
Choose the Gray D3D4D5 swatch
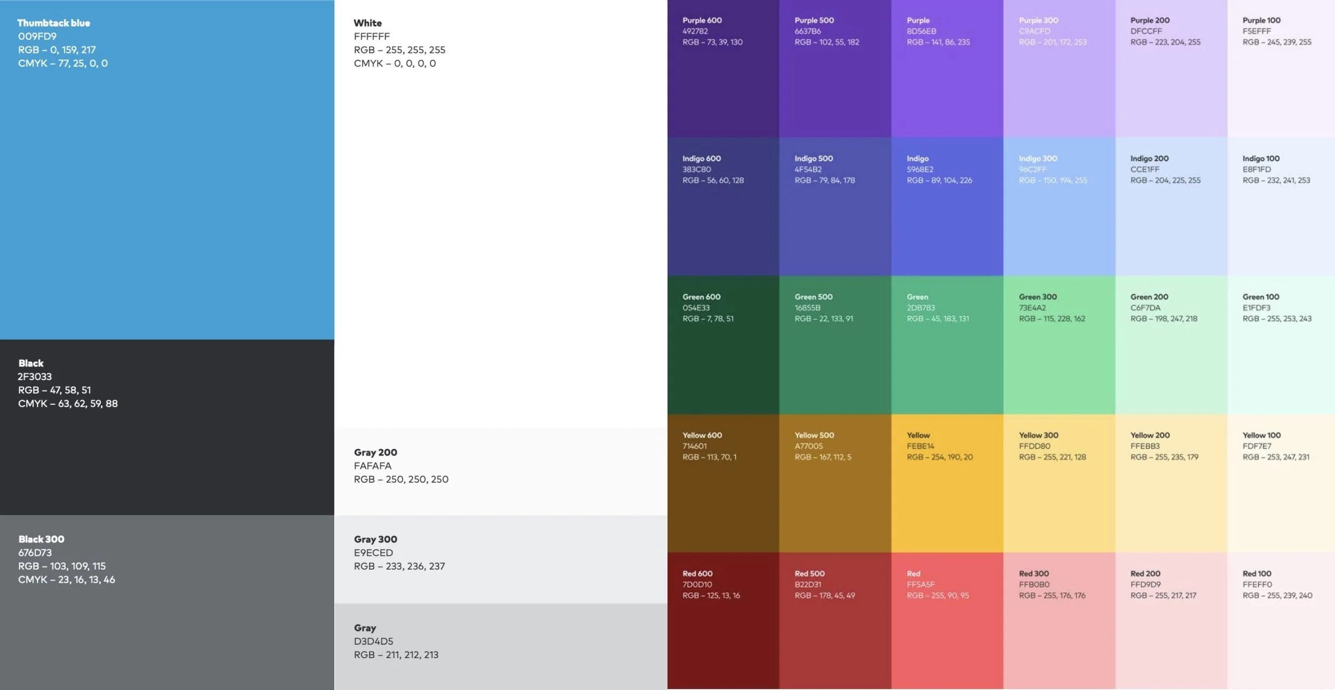(500, 646)
